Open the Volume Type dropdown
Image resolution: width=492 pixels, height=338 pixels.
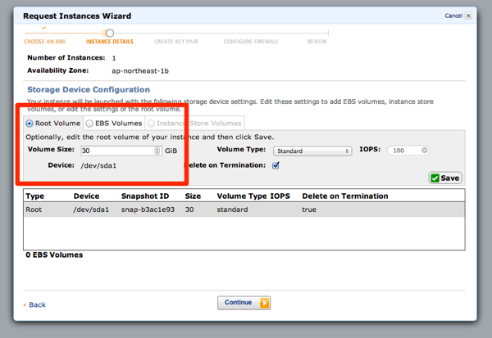pyautogui.click(x=312, y=151)
